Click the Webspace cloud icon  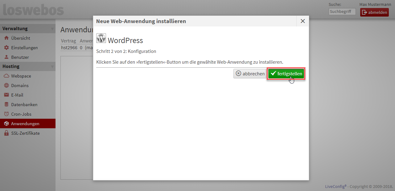point(6,76)
